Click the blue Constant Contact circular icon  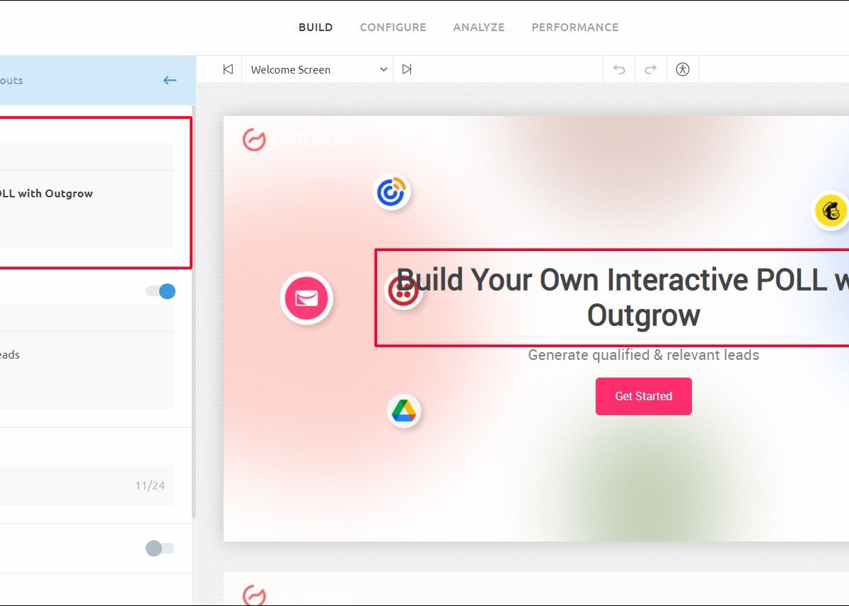[391, 192]
